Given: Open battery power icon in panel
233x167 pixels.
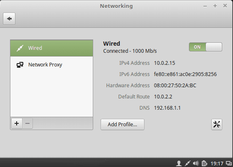Looking at the screenshot, I should point(204,163).
